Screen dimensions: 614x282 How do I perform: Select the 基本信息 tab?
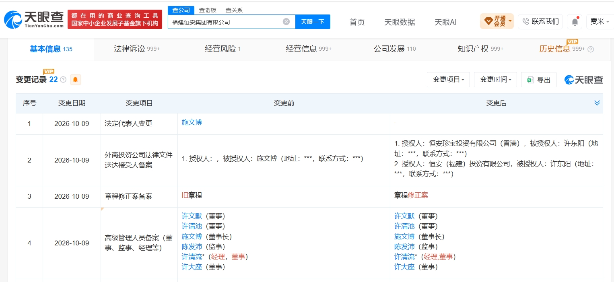[x=51, y=49]
